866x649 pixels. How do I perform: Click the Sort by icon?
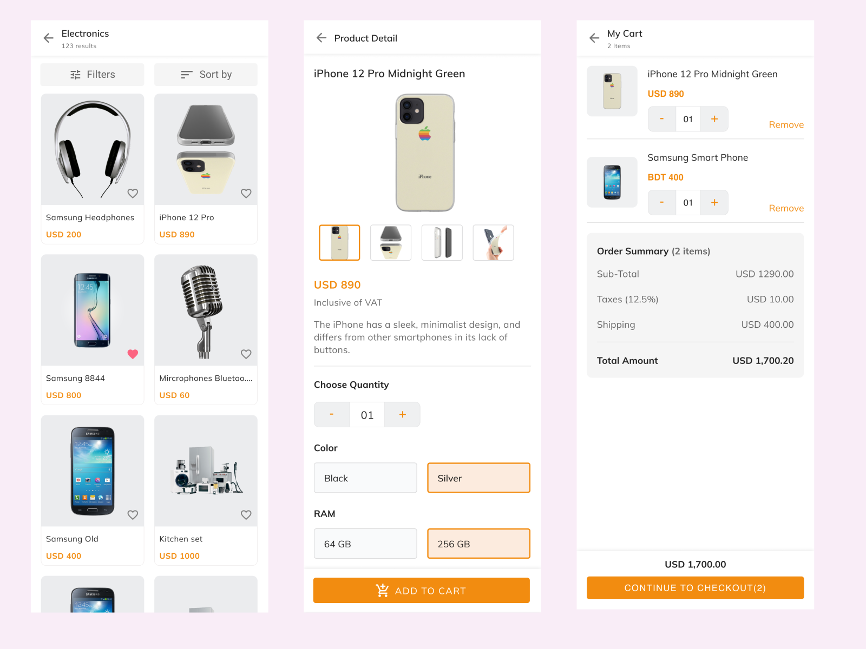point(186,74)
